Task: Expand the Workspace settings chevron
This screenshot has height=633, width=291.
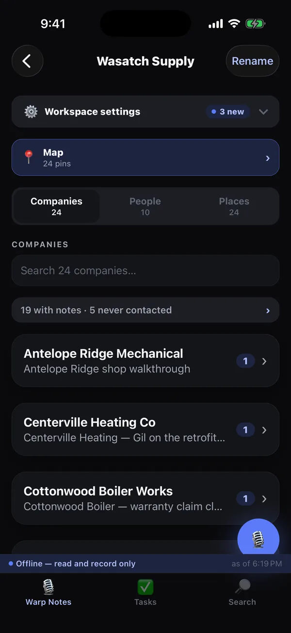Action: pyautogui.click(x=263, y=112)
